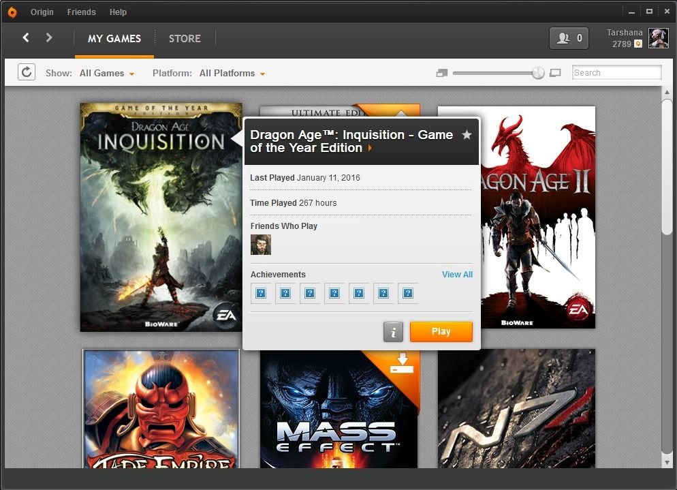The height and width of the screenshot is (490, 677).
Task: Switch to the MY GAMES tab
Action: point(114,38)
